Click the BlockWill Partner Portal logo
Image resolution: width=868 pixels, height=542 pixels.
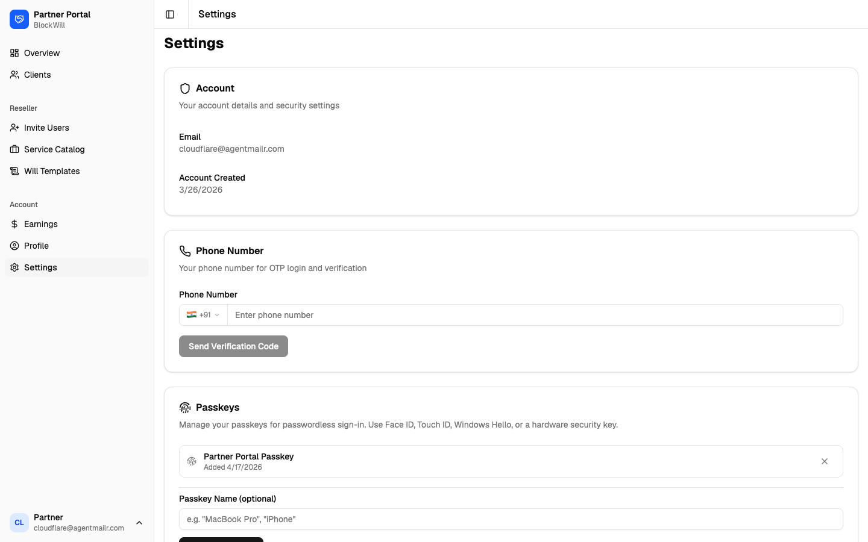(x=19, y=19)
